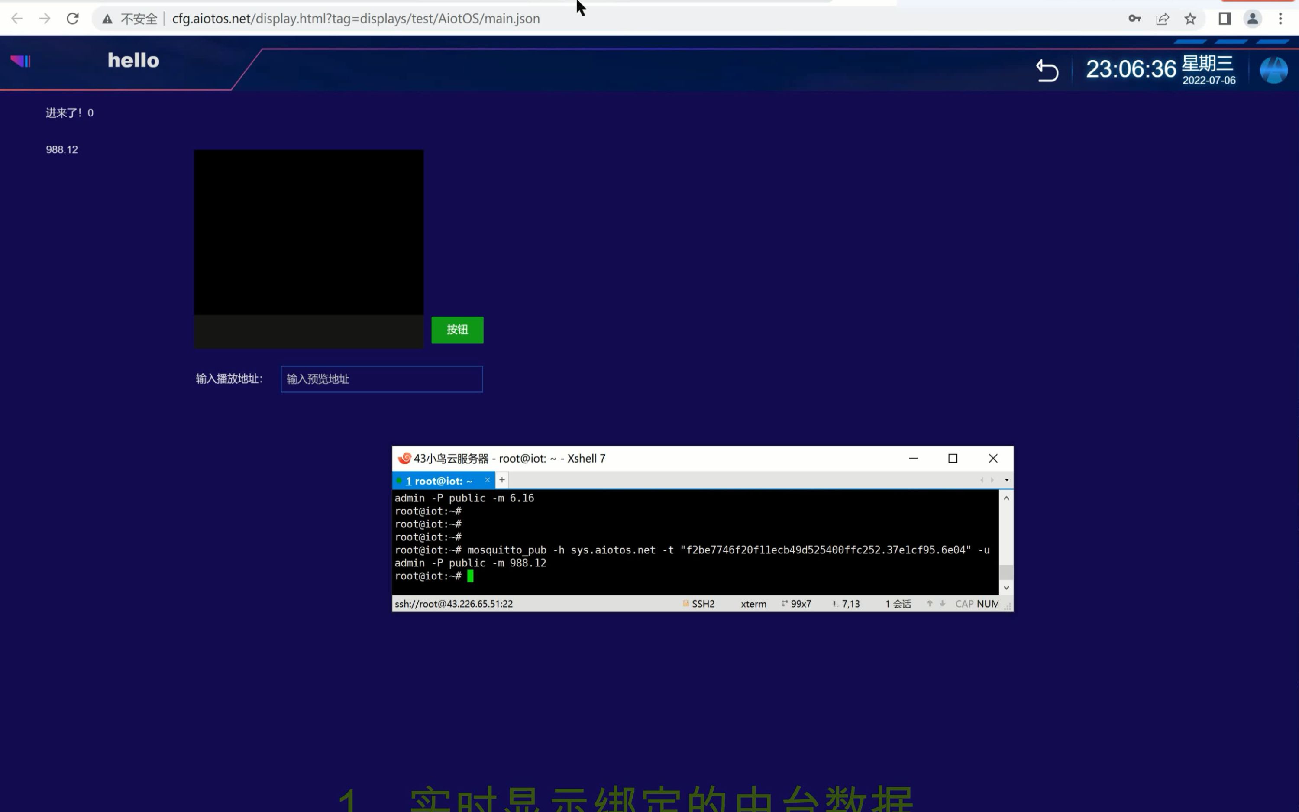Screen dimensions: 1299x812
Task: Toggle the CAP indicator in Xshell status bar
Action: (x=965, y=604)
